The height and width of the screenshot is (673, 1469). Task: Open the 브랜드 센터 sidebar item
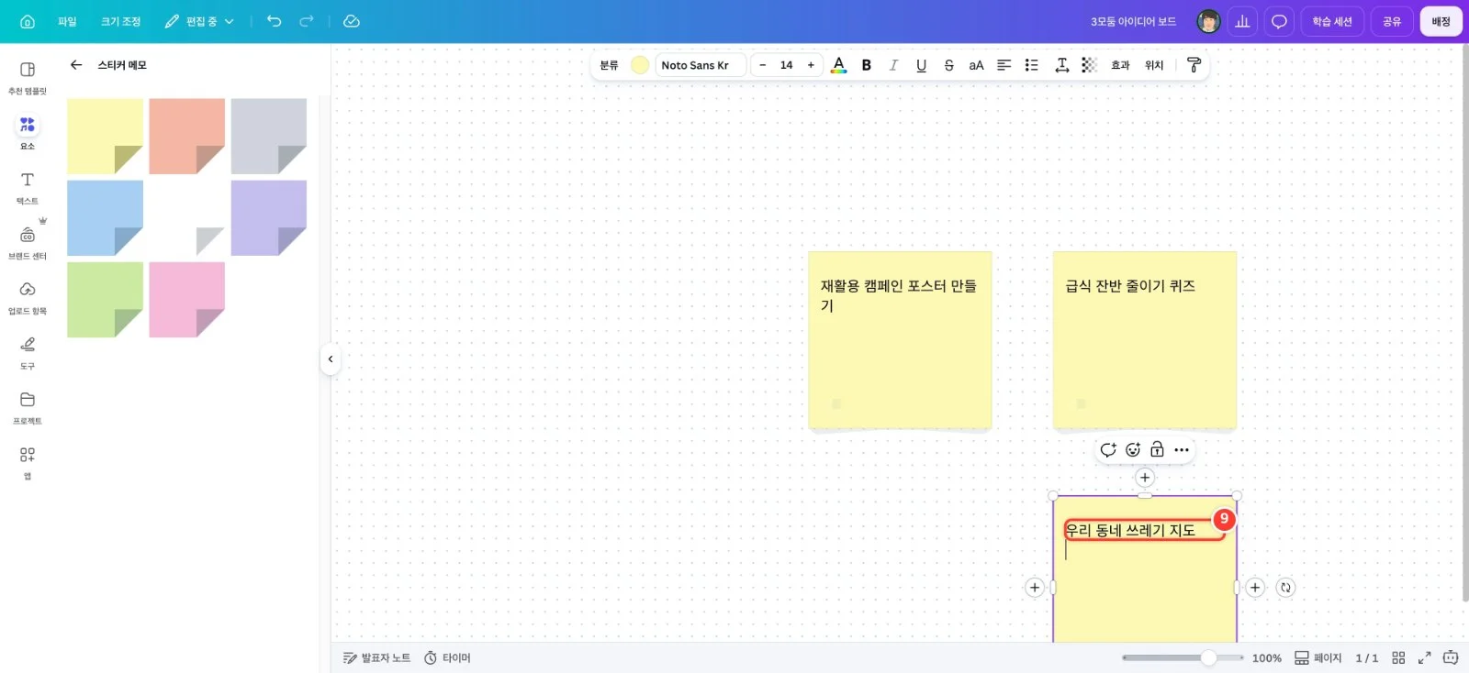(28, 243)
